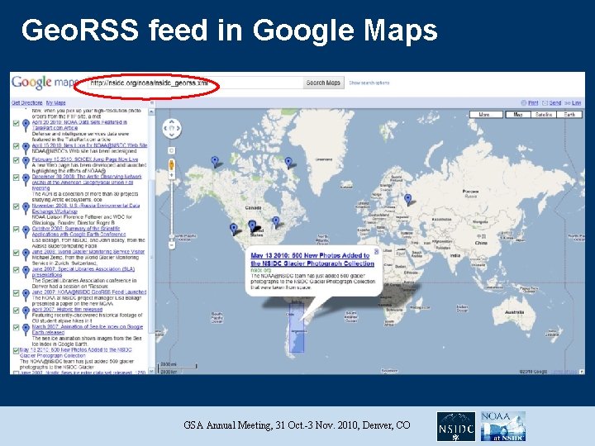Close the May 13 2010 info balloon
The width and height of the screenshot is (595, 446).
(x=376, y=251)
